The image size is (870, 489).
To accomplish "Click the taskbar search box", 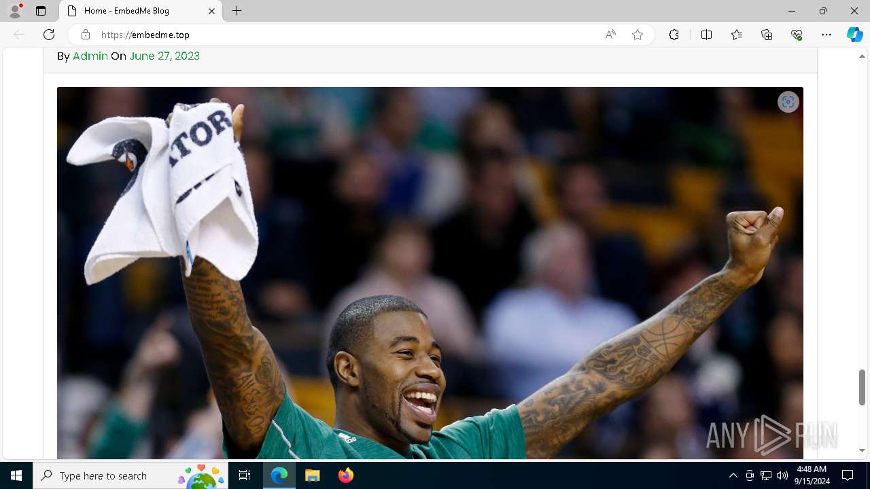I will coord(130,475).
